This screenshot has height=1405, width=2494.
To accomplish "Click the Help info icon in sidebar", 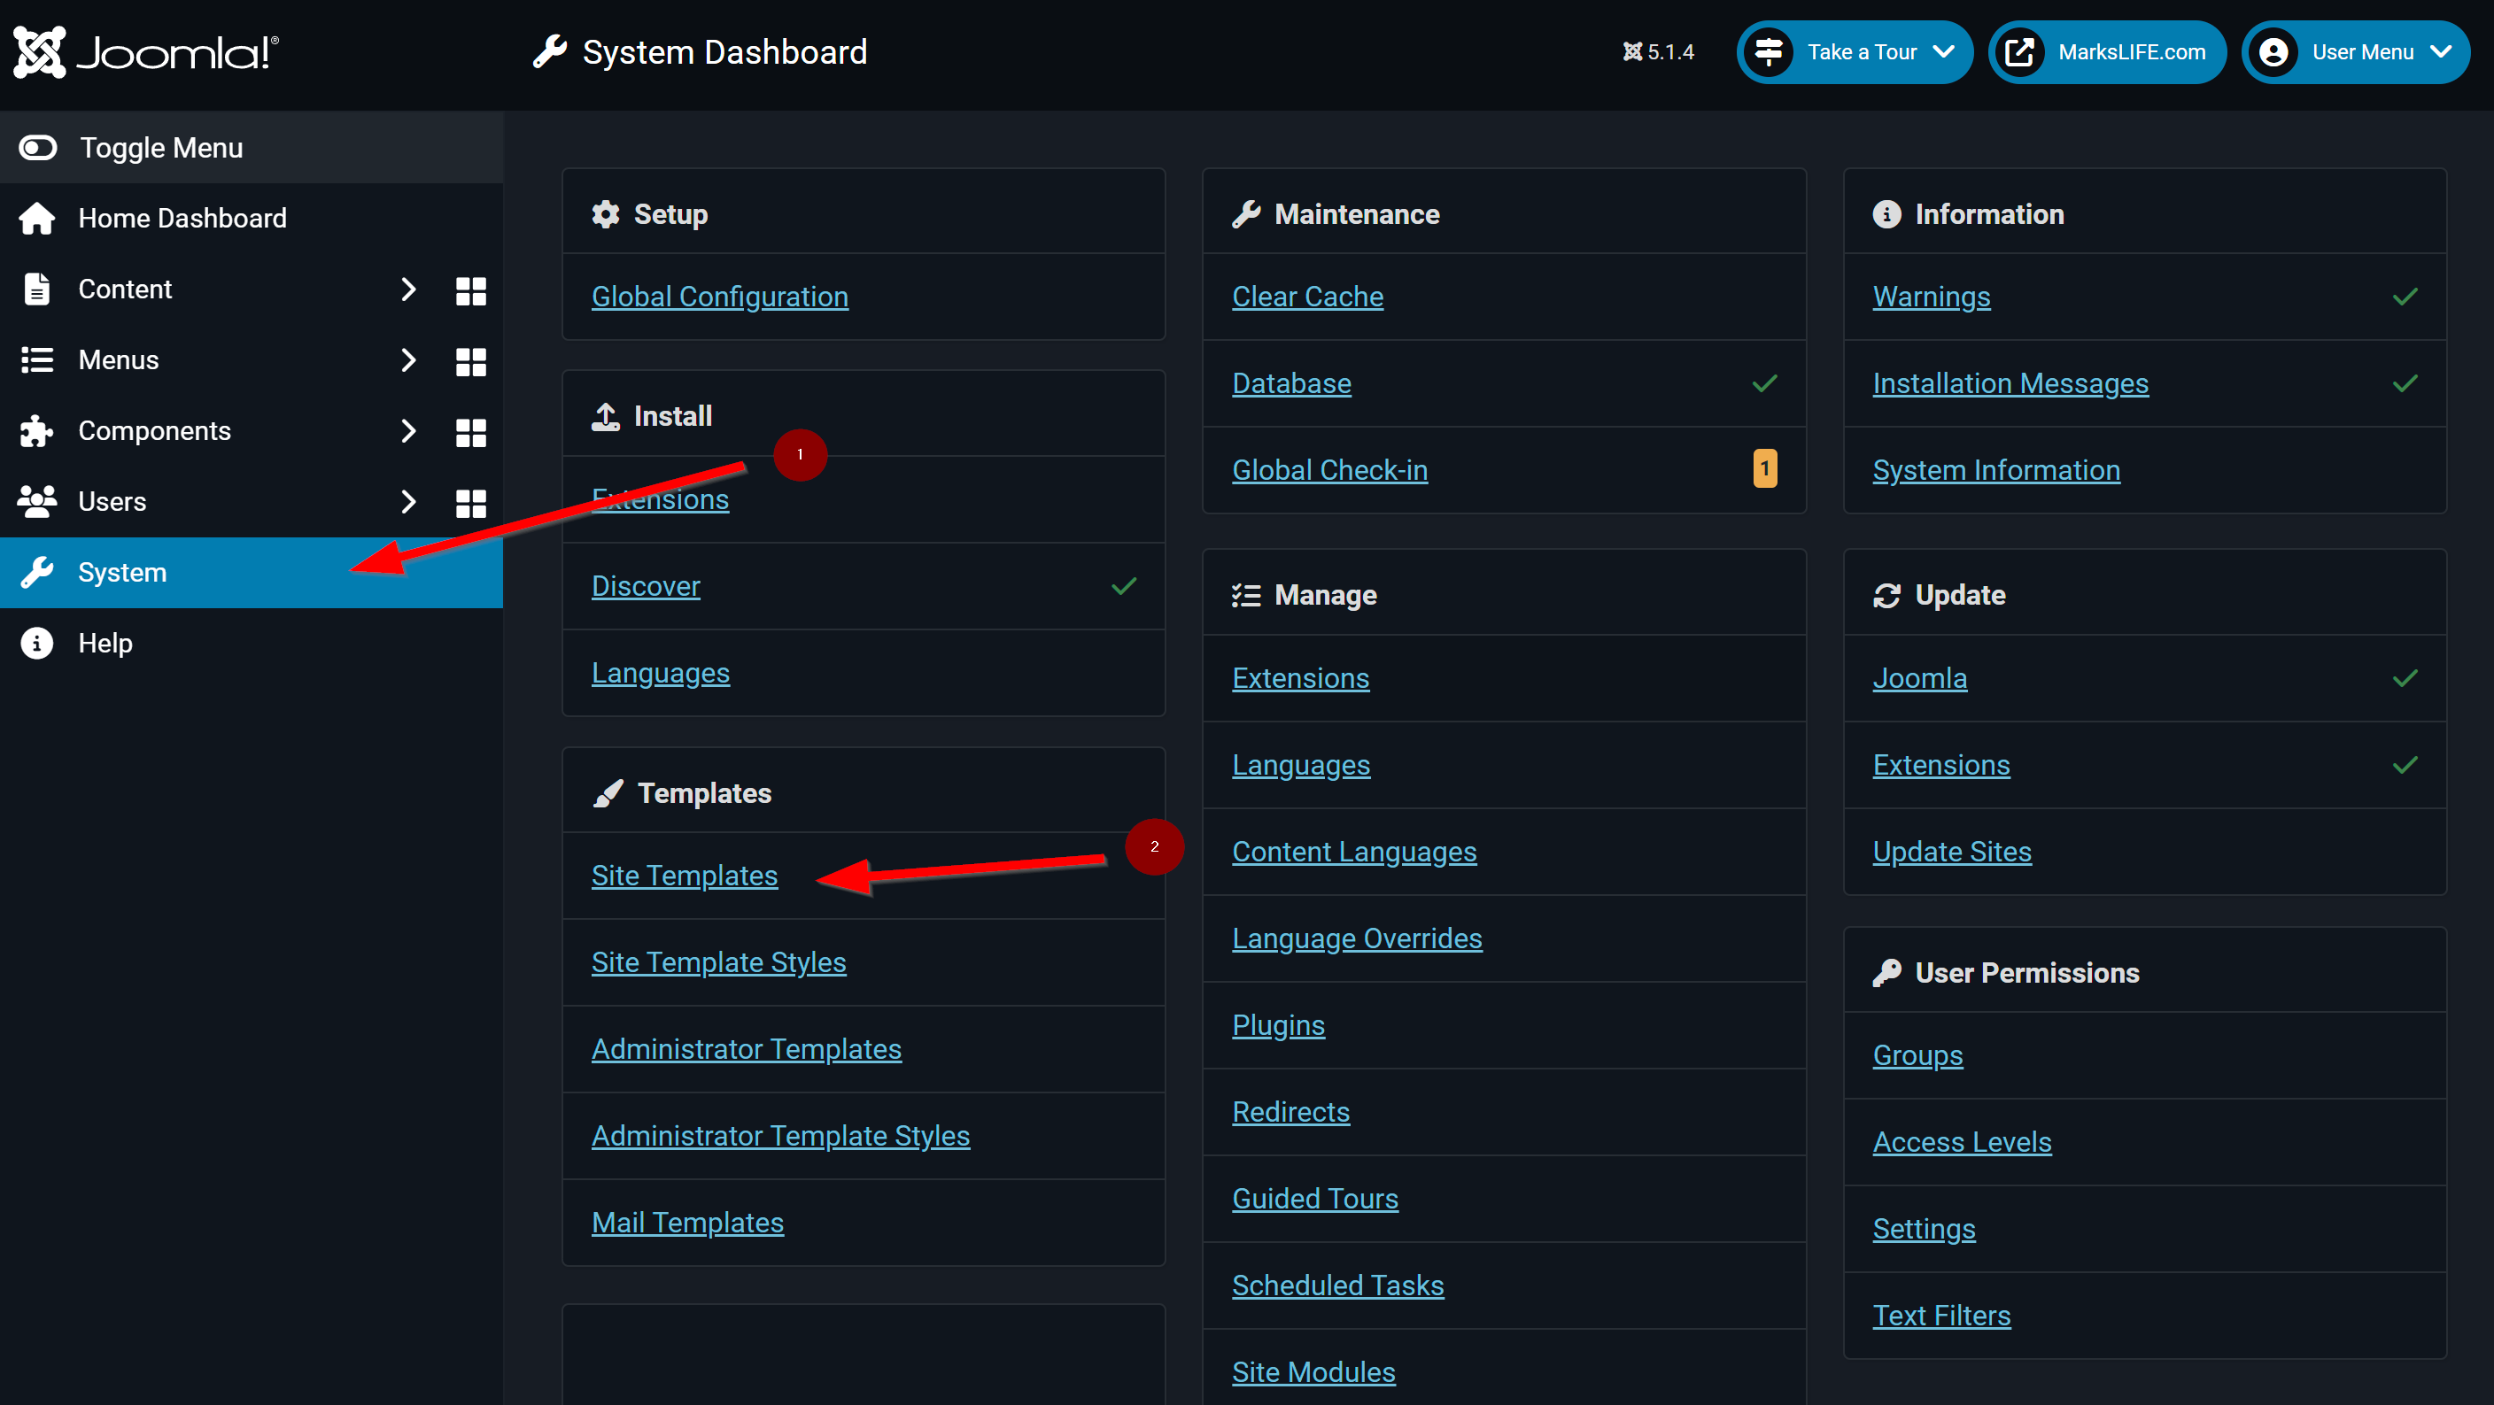I will (x=37, y=644).
